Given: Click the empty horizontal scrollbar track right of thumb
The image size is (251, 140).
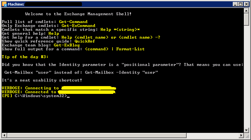Looking at the screenshot, I should click(213, 135).
